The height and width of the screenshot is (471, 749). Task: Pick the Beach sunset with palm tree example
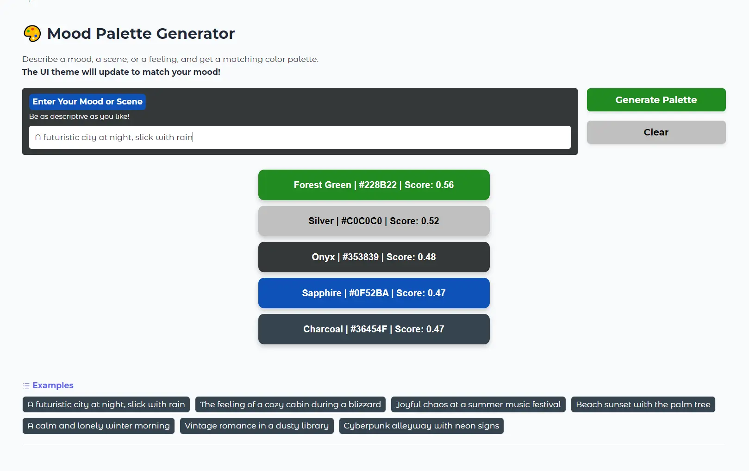(x=643, y=404)
